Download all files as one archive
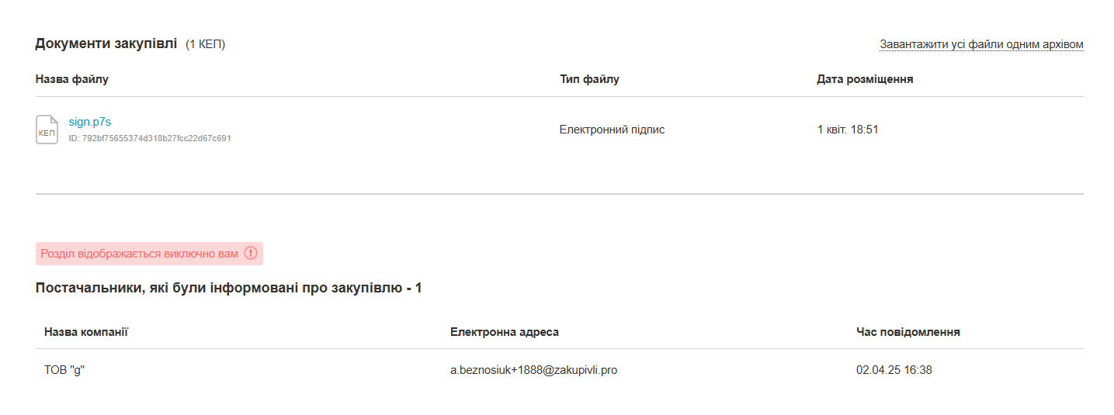This screenshot has width=1114, height=415. coord(980,44)
